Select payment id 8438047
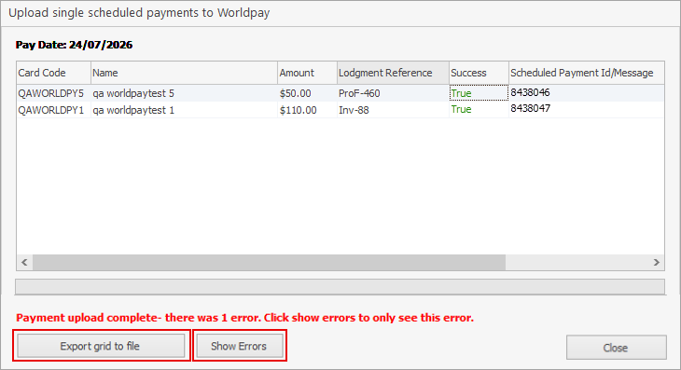 coord(587,109)
